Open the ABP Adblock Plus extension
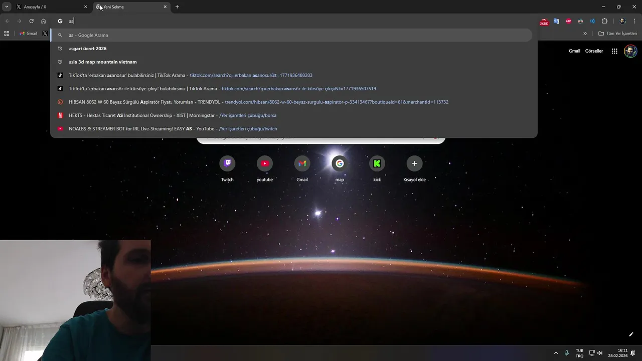Viewport: 642px width, 361px height. (x=568, y=21)
